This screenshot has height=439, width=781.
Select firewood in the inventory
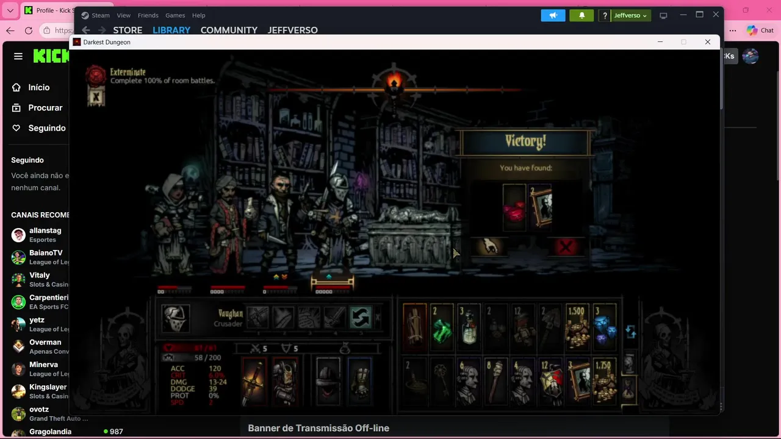(x=414, y=327)
